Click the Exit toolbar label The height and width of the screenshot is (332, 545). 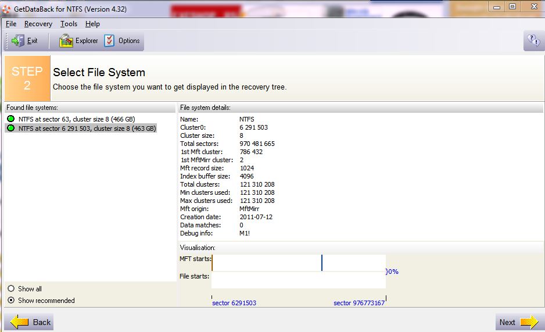(33, 41)
